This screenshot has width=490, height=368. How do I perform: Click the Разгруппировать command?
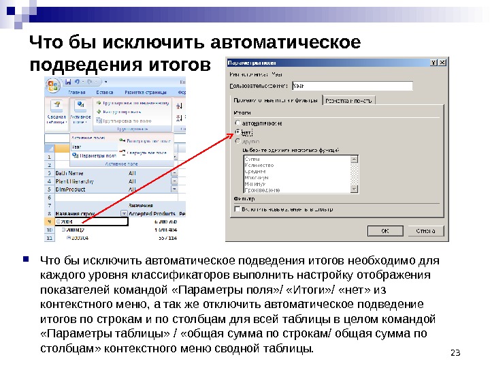coord(118,112)
